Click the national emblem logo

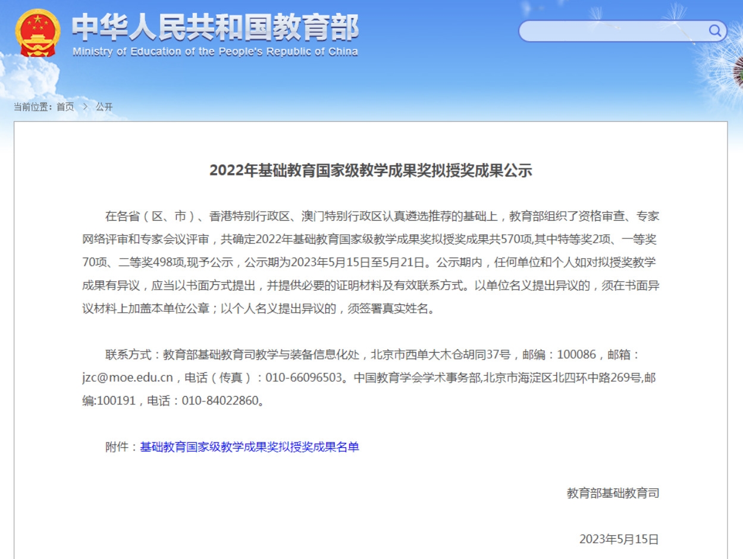click(37, 33)
